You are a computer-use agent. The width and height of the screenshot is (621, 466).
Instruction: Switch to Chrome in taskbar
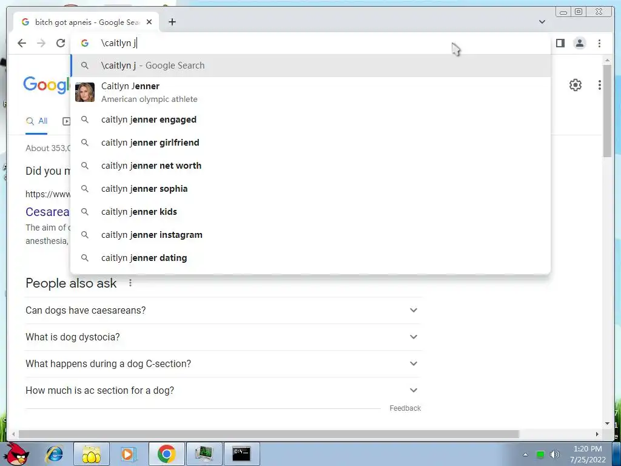166,454
